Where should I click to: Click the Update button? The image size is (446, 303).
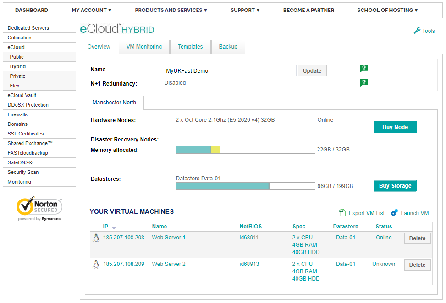tap(312, 70)
